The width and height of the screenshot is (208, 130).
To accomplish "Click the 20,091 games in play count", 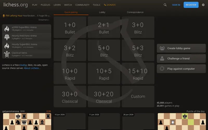I will coord(168,106).
